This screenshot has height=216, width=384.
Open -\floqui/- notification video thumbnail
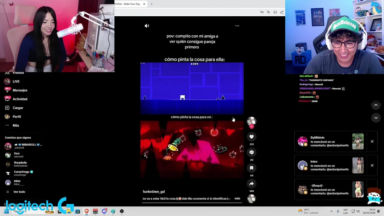[x=358, y=189]
